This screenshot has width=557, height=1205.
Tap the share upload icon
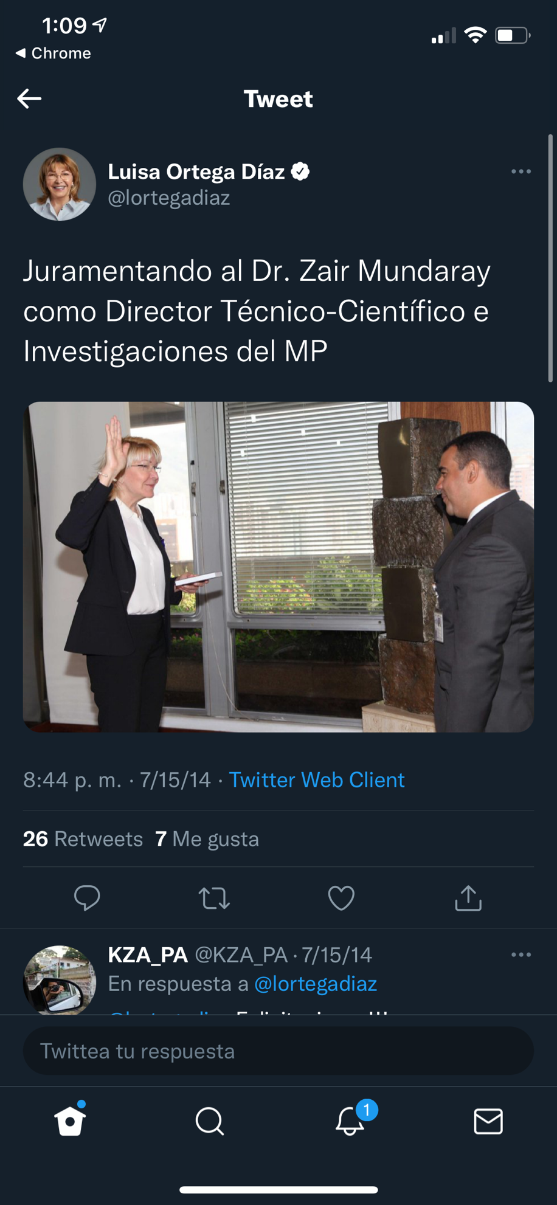click(468, 898)
